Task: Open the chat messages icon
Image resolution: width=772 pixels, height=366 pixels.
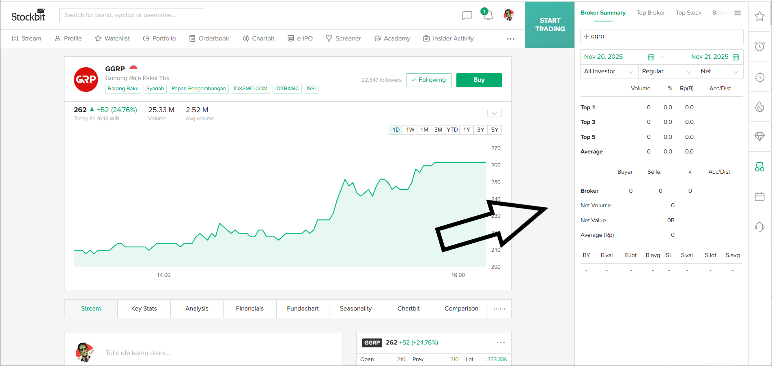Action: (467, 15)
